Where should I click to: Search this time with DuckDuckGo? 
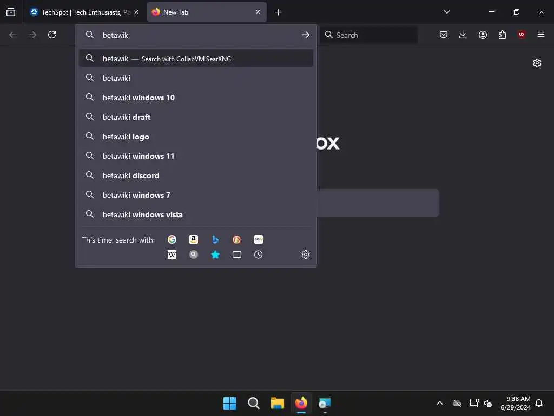pyautogui.click(x=237, y=239)
